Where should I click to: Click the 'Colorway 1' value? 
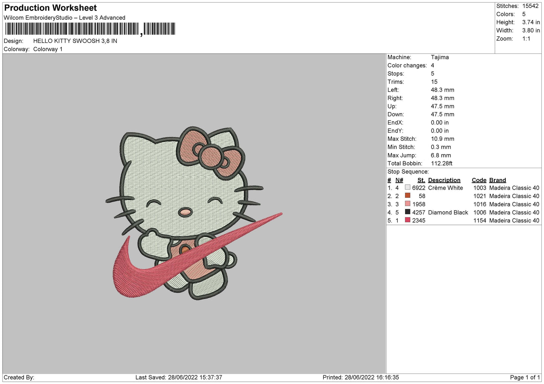coord(48,49)
